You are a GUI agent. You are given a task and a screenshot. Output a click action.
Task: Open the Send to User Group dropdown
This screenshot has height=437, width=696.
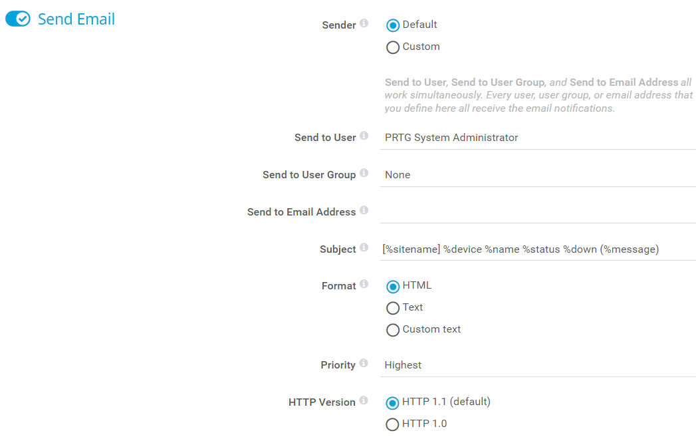point(538,176)
